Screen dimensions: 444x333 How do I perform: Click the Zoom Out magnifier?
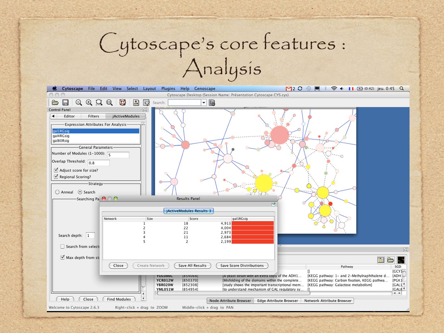coord(79,102)
